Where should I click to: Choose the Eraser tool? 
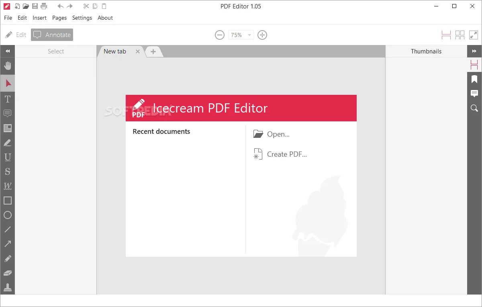[x=7, y=273]
